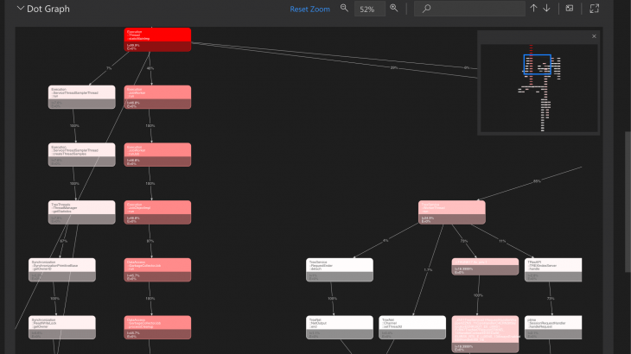This screenshot has width=631, height=354.
Task: Go to previous search result arrow
Action: tap(533, 9)
